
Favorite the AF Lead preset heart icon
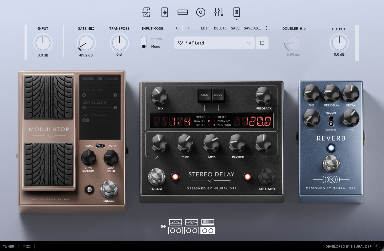pyautogui.click(x=180, y=43)
